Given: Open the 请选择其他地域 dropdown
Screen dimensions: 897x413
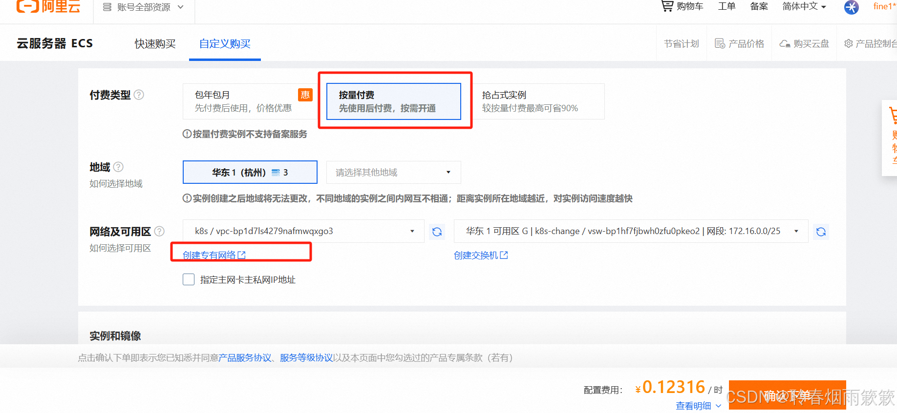Looking at the screenshot, I should coord(393,172).
